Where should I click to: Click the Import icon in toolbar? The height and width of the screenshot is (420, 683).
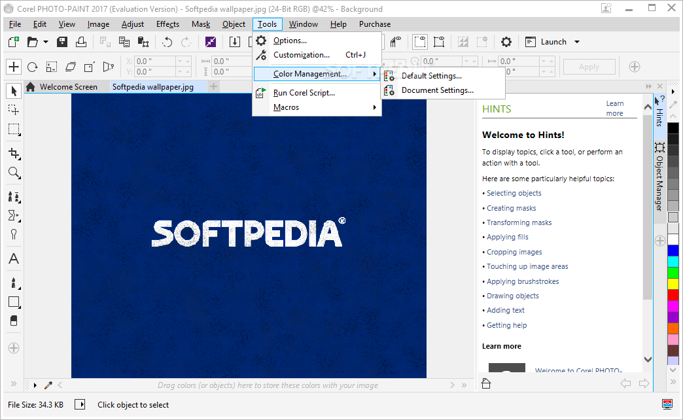[234, 42]
